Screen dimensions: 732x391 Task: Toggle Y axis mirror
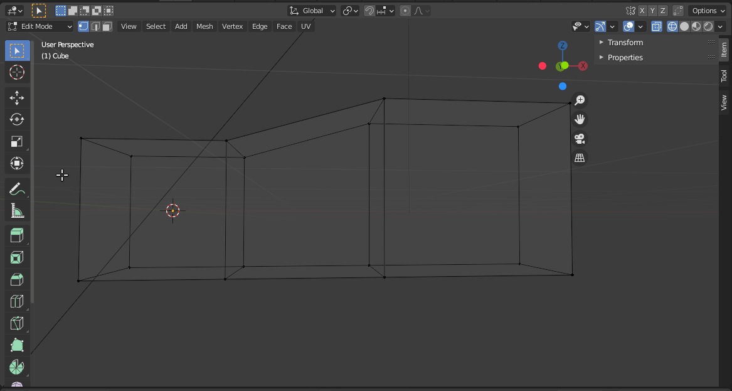point(652,10)
